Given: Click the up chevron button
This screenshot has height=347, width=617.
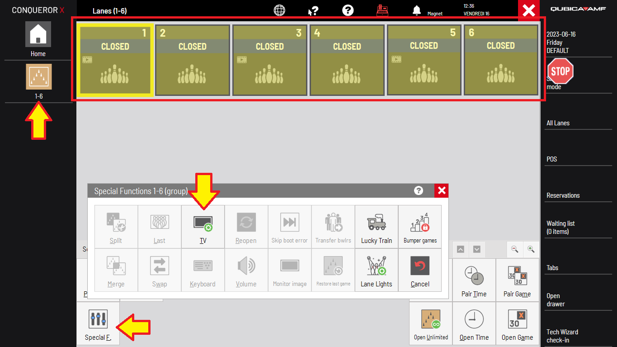Looking at the screenshot, I should coord(460,249).
